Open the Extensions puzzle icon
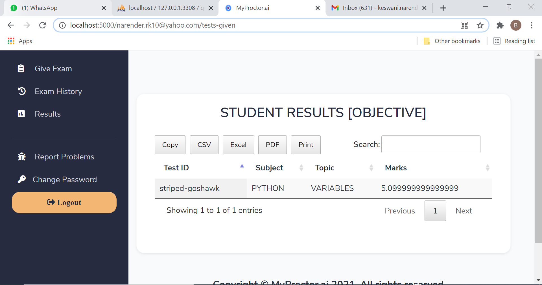Viewport: 542px width, 285px height. (x=500, y=25)
